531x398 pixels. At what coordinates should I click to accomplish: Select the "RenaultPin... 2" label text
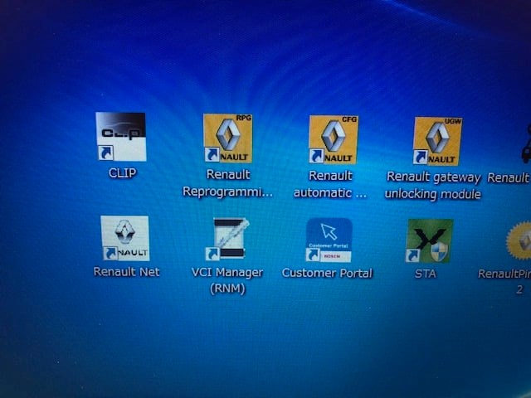pos(506,281)
